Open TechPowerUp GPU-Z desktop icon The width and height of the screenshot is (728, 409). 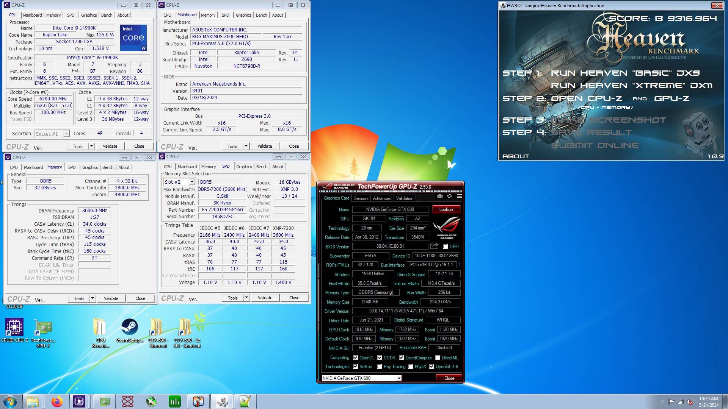(43, 334)
